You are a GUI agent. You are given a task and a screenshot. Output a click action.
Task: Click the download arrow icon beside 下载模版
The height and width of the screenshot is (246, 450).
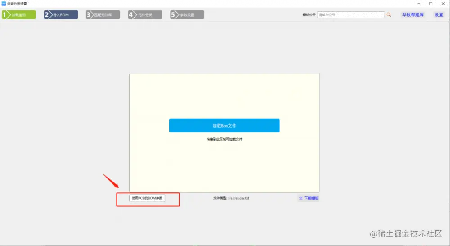click(x=301, y=198)
